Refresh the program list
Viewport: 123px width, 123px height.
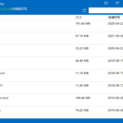pos(84,11)
